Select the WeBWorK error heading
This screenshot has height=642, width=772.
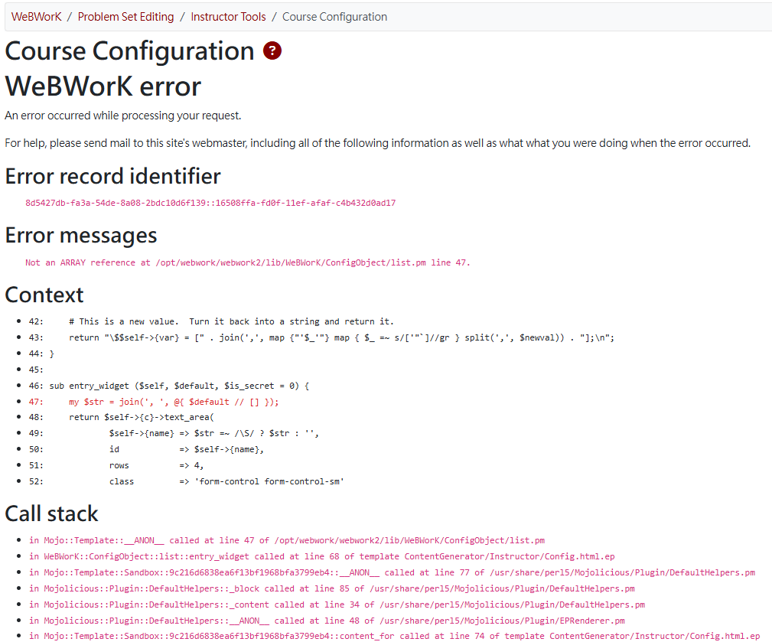[103, 86]
